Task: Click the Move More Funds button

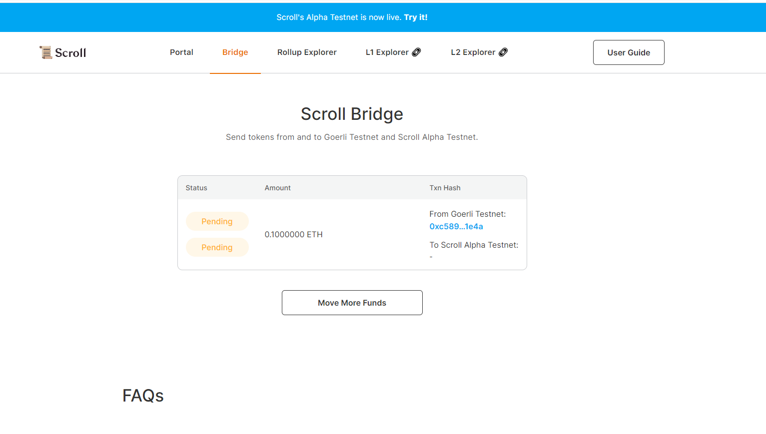Action: 352,303
